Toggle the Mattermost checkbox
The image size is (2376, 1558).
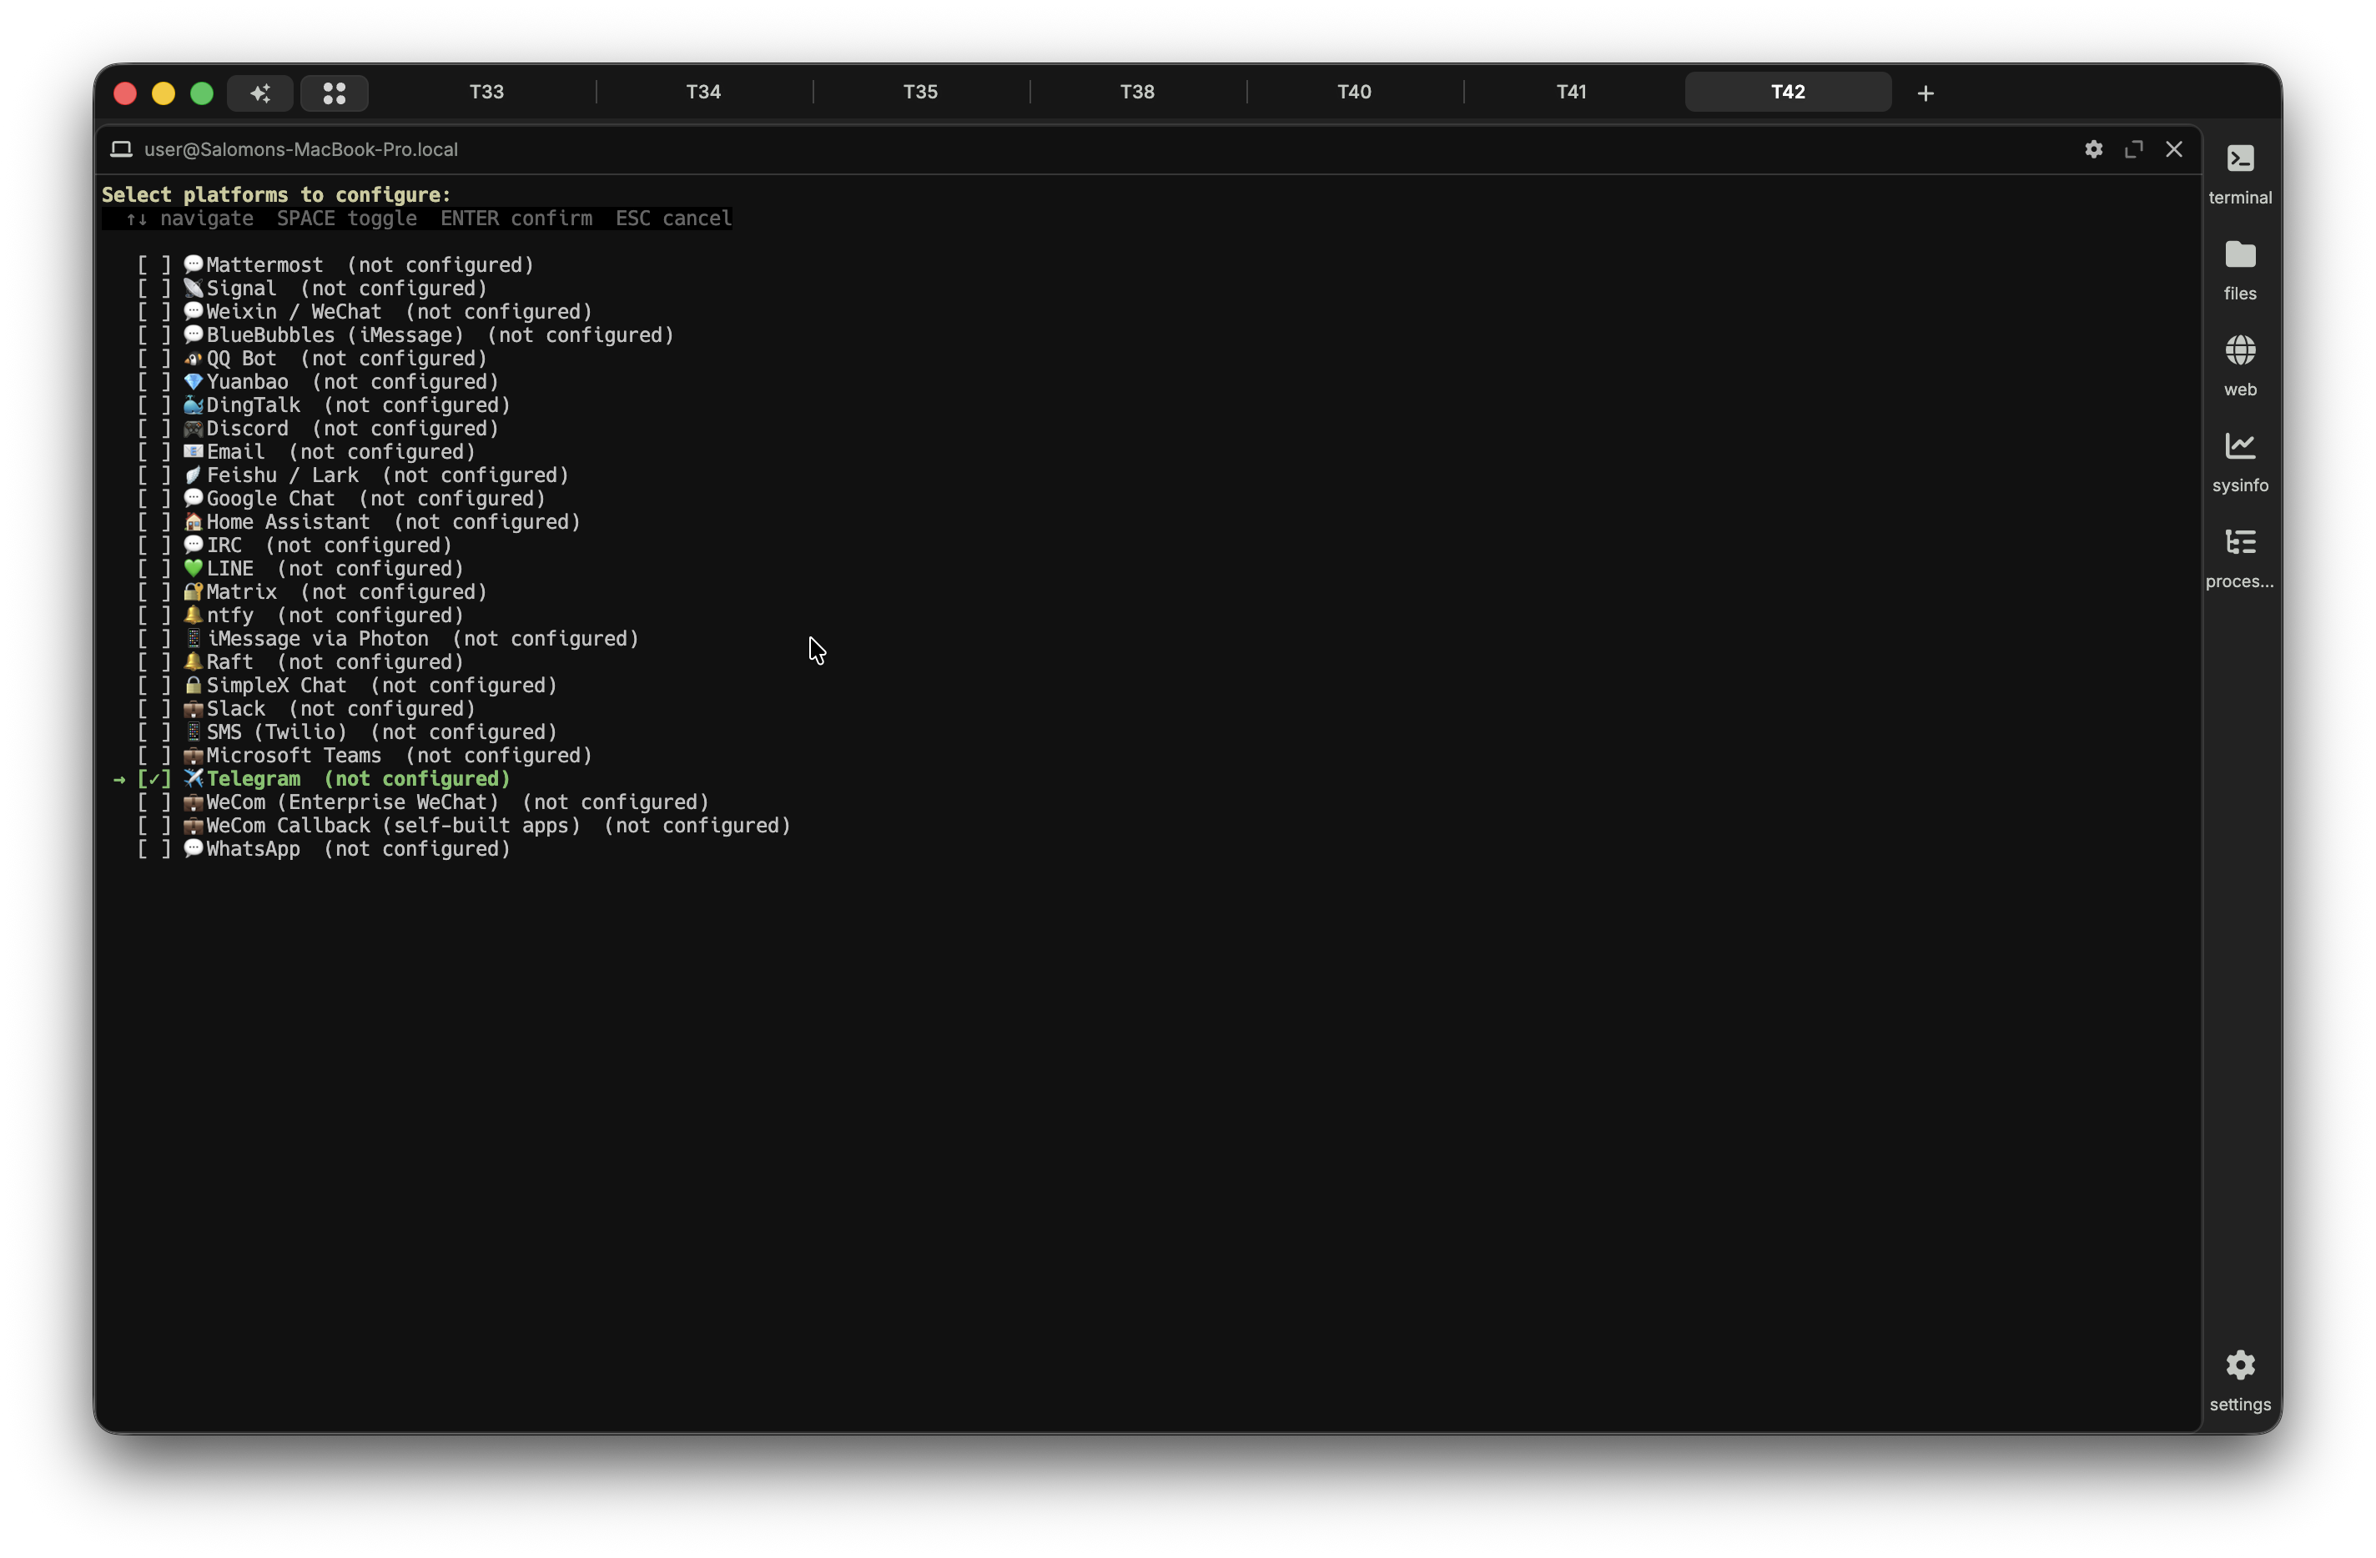[x=154, y=264]
